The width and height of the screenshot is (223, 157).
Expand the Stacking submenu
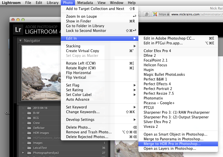[135, 46]
